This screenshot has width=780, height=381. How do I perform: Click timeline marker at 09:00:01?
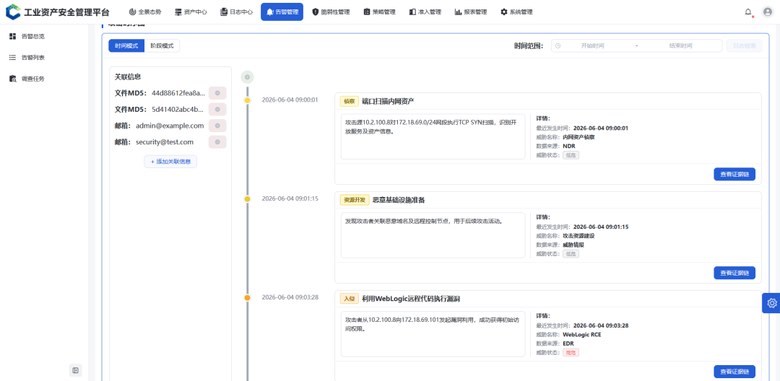tap(247, 100)
